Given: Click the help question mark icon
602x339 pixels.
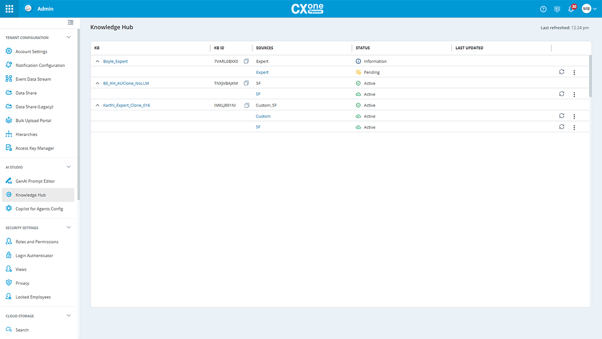Looking at the screenshot, I should point(543,9).
